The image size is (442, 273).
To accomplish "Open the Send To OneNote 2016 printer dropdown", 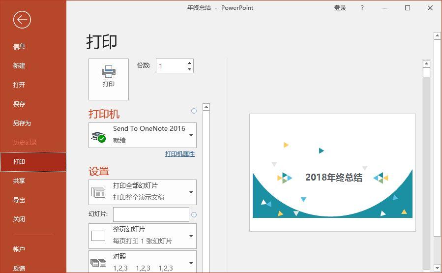I will pos(143,135).
